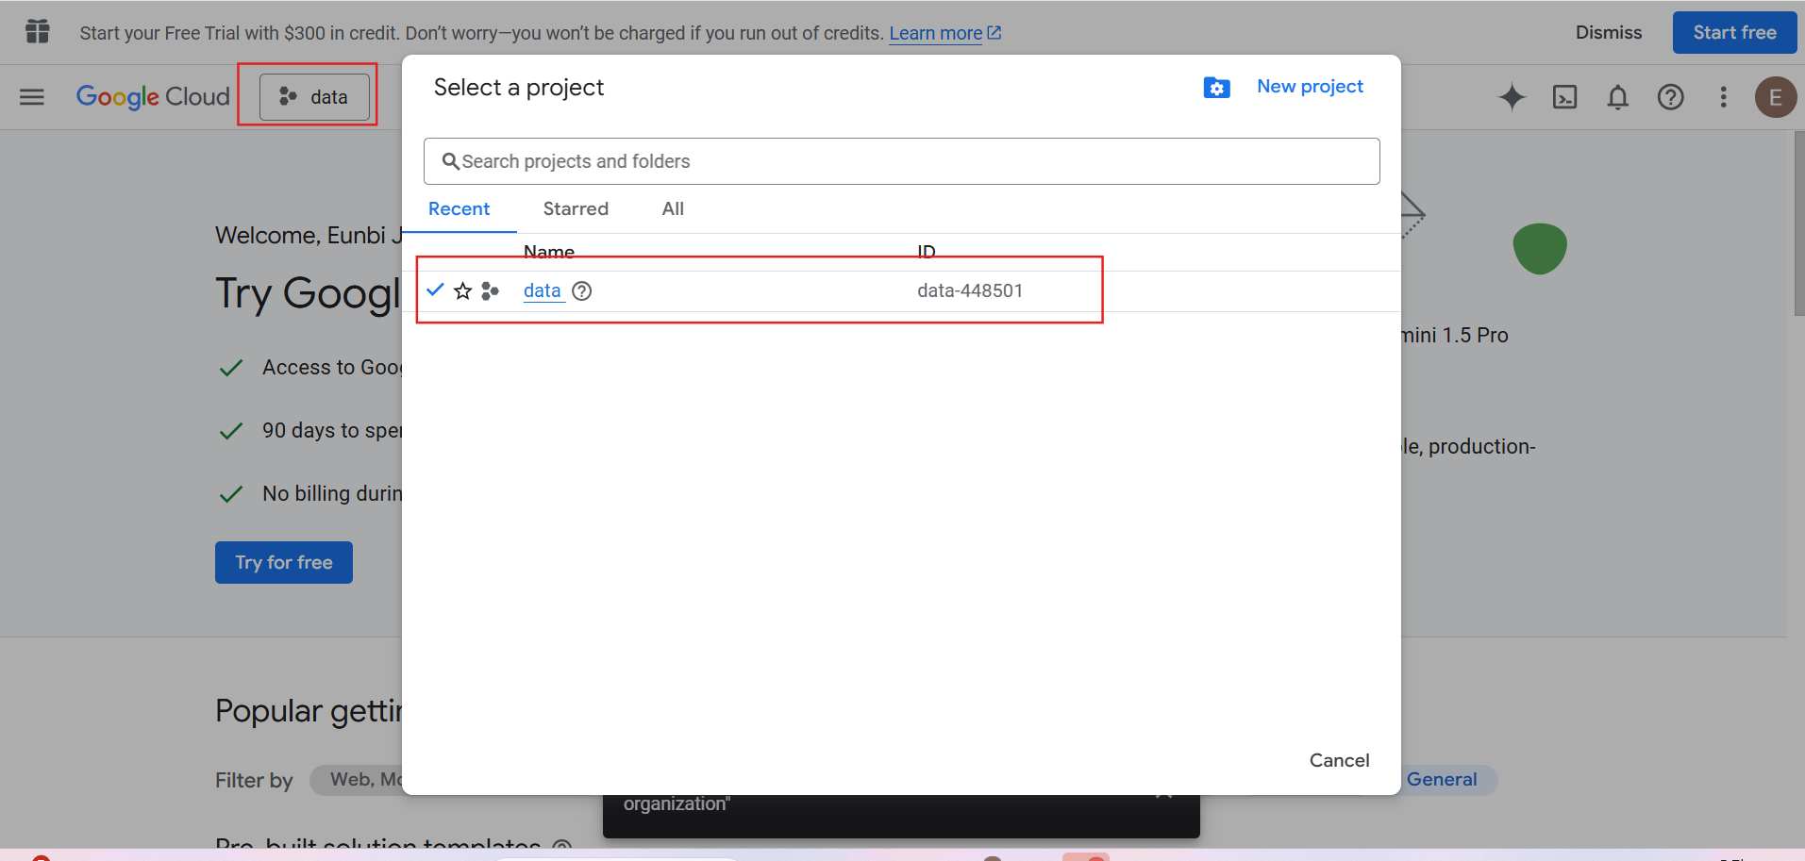Image resolution: width=1805 pixels, height=861 pixels.
Task: Click the ID column header
Action: pos(927,252)
